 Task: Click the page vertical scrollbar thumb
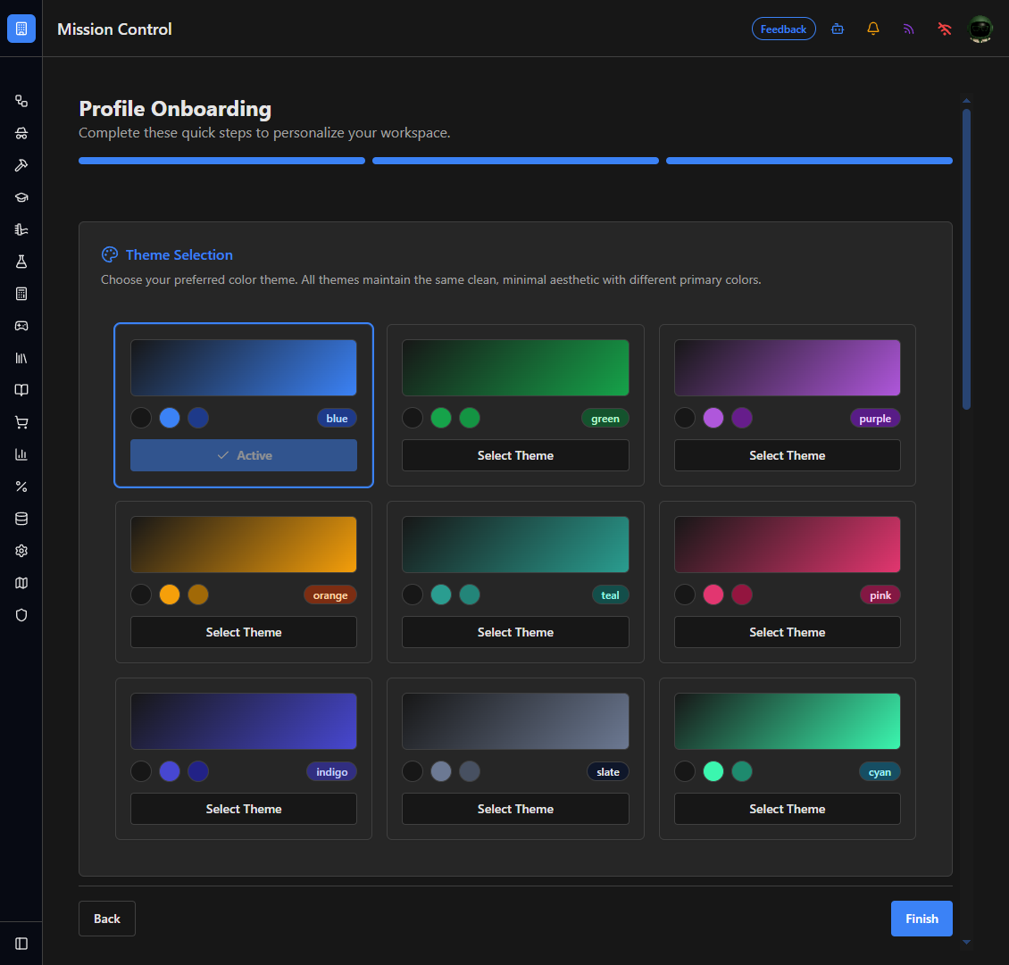coord(966,259)
